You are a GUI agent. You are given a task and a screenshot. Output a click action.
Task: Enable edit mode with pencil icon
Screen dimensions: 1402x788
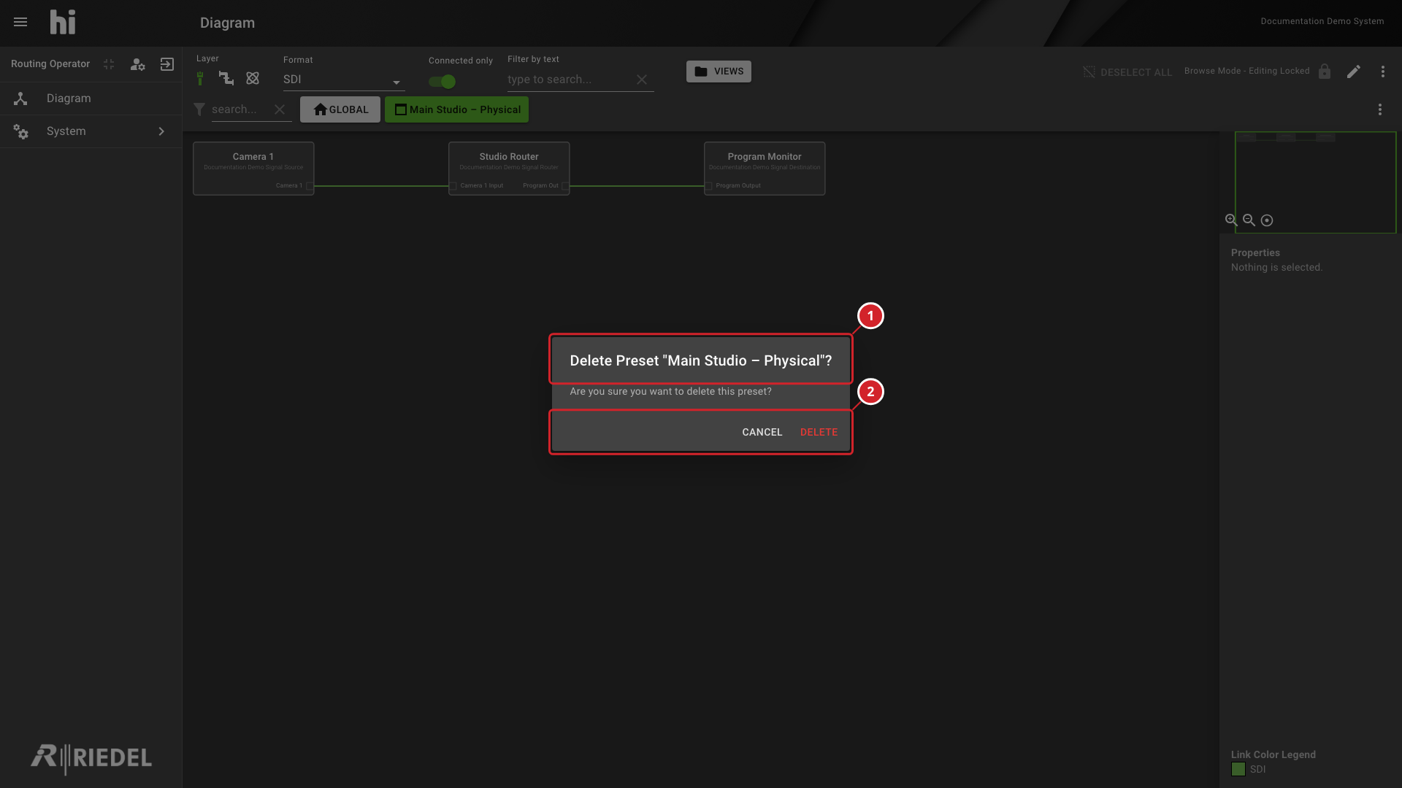click(1354, 72)
